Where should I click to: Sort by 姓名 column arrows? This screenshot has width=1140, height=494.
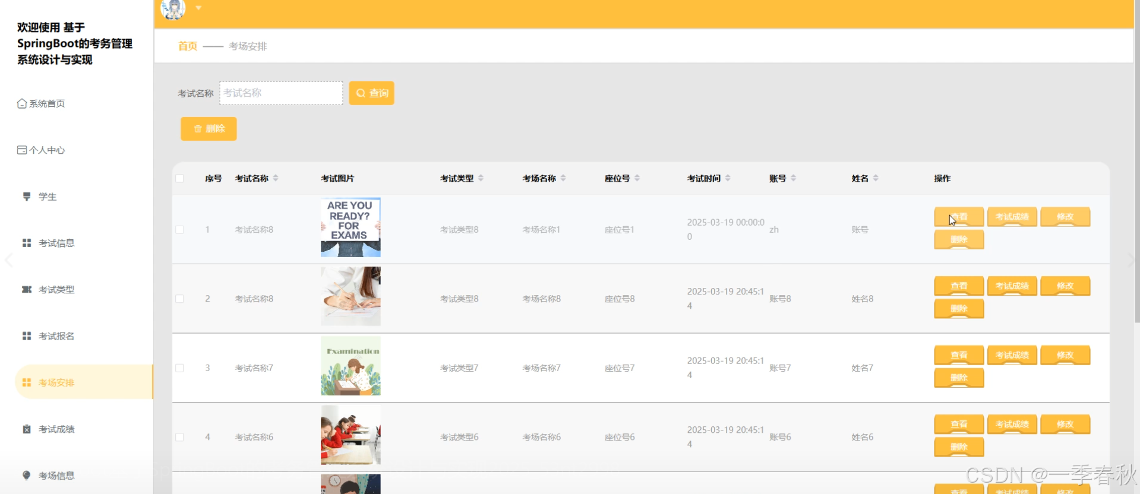[876, 178]
